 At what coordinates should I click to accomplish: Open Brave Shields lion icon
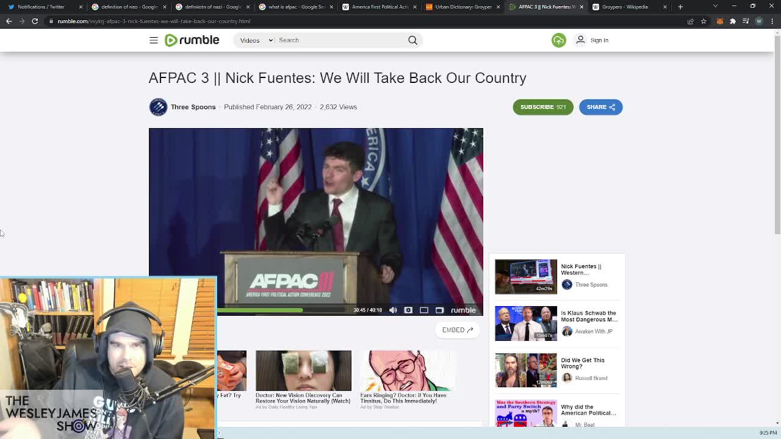719,21
